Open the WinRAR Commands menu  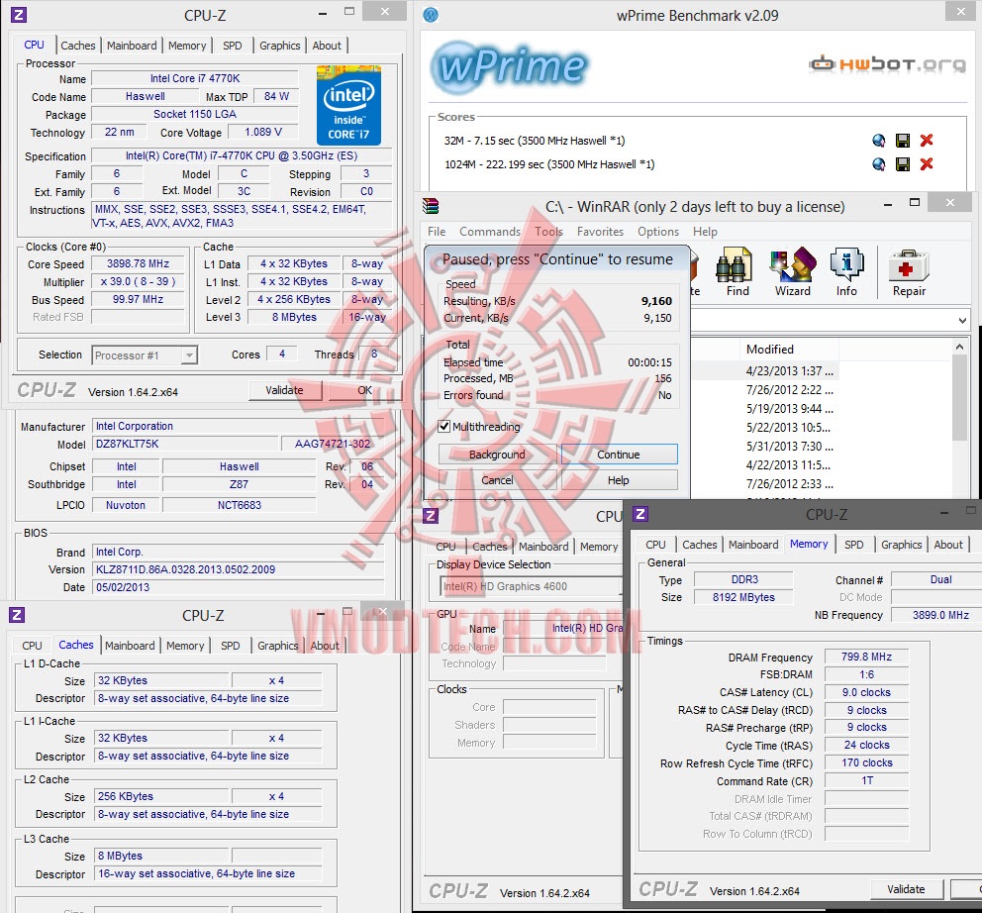(x=490, y=232)
